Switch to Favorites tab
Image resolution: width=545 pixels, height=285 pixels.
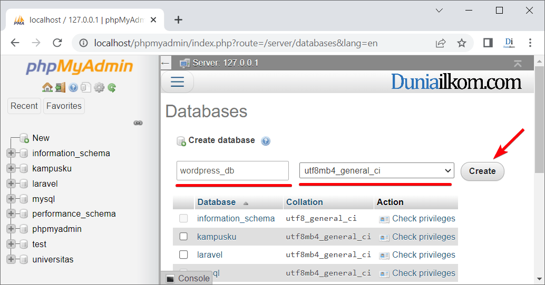tap(64, 106)
